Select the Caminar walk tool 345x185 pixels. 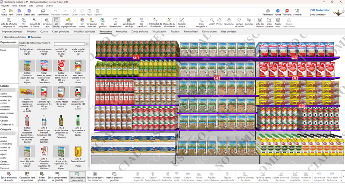(249, 21)
